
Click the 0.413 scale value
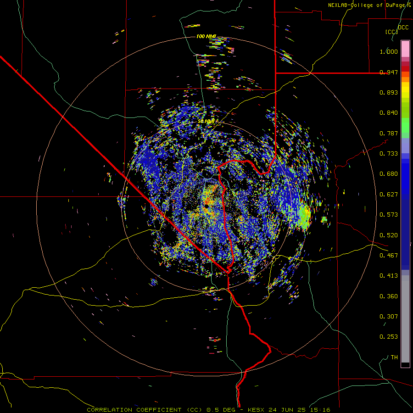(389, 276)
